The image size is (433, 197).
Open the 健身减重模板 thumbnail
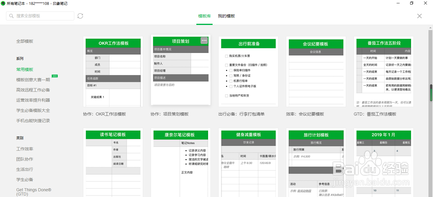(248, 162)
